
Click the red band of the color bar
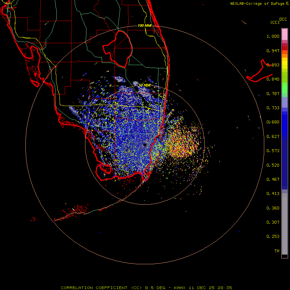(x=285, y=48)
